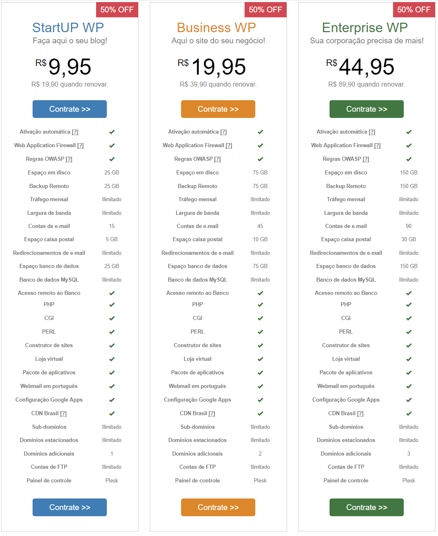The height and width of the screenshot is (536, 438).
Task: Click the top green Contrate button for Enterprise WP
Action: (367, 109)
